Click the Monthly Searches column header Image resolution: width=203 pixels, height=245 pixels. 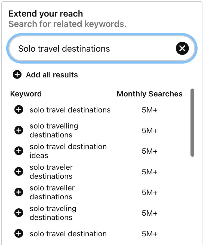[x=150, y=94]
